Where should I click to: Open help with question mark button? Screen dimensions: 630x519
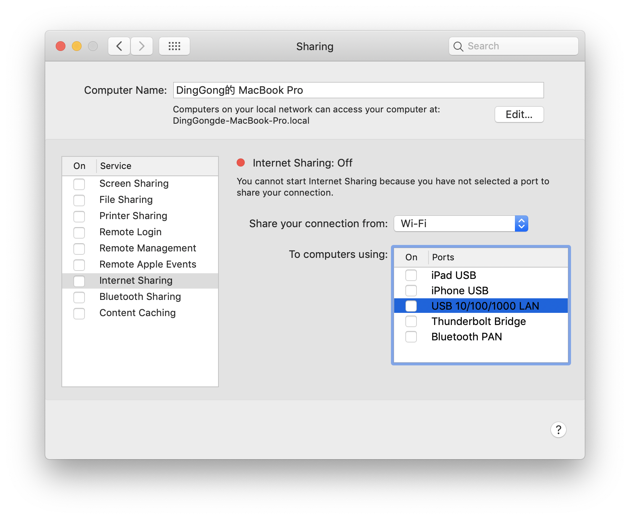click(558, 430)
